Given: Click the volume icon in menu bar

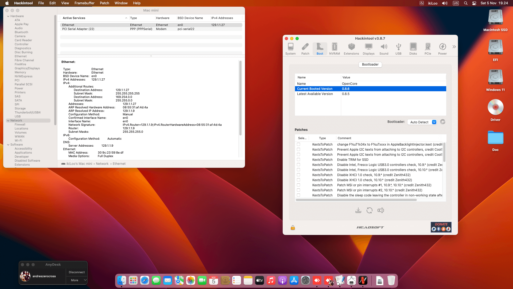Looking at the screenshot, I should pos(445,3).
